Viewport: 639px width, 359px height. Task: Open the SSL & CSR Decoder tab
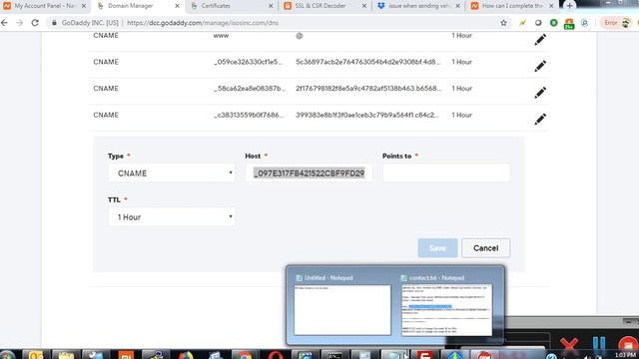(x=323, y=6)
